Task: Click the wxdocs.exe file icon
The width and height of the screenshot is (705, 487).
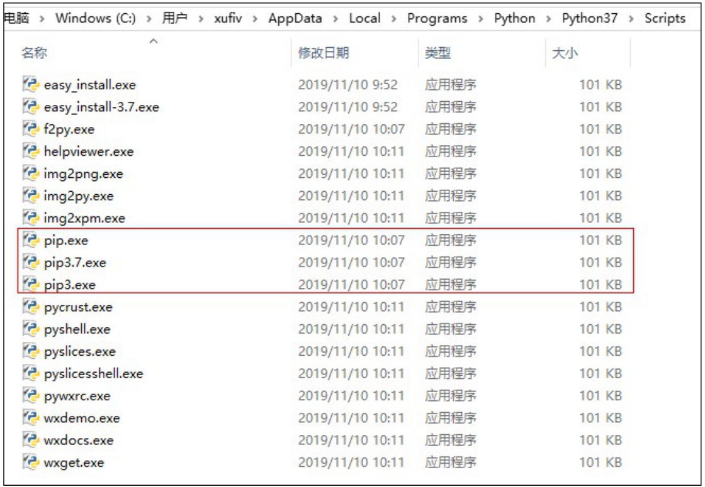Action: pos(31,440)
